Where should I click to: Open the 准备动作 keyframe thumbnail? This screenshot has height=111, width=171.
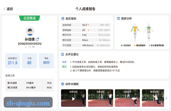(101, 98)
